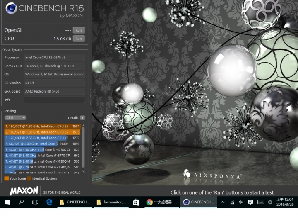Select the CB Version 64 Bit field
Viewport: 298px width, 224px height.
[54, 83]
